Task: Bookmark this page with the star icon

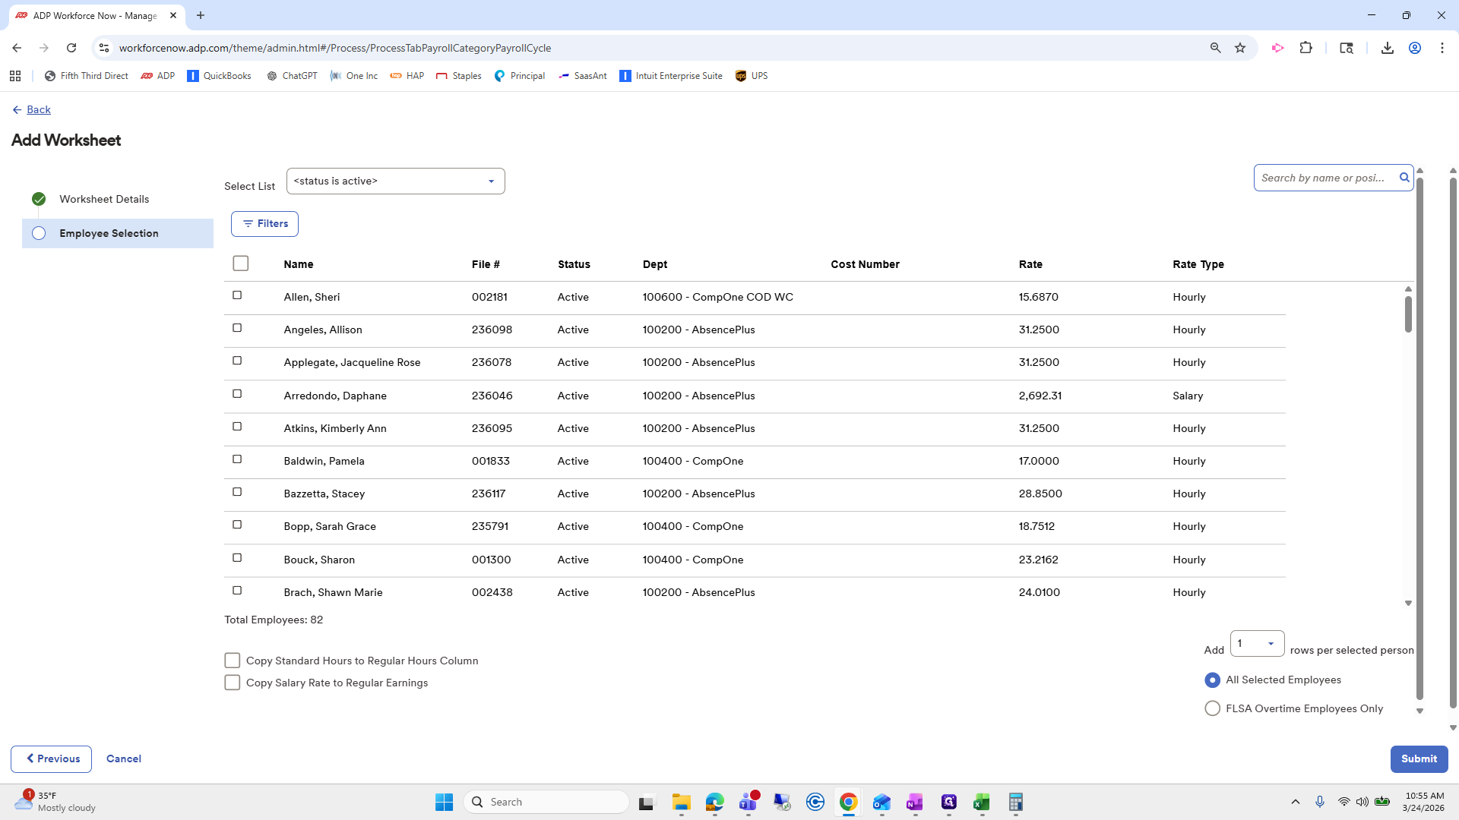Action: click(x=1240, y=48)
